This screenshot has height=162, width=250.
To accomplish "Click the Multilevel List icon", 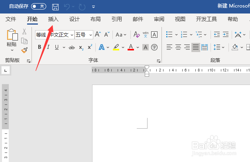I will (199, 34).
